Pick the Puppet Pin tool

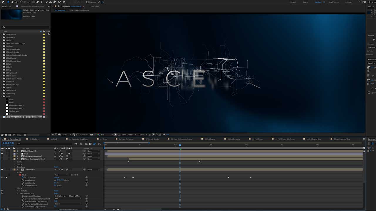pos(64,2)
